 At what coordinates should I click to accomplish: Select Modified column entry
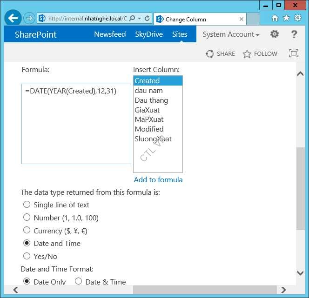(x=158, y=129)
